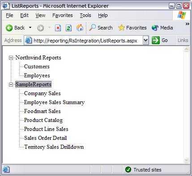Open the View menu
Screen dimensions: 192x176
tap(40, 15)
